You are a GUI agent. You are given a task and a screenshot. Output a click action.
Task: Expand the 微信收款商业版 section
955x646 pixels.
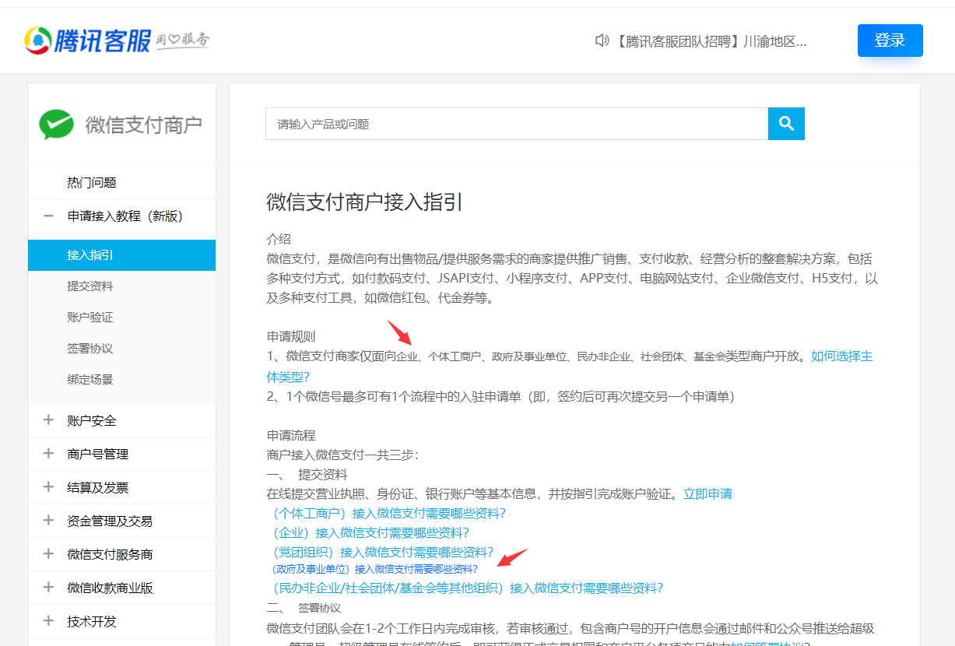pyautogui.click(x=48, y=588)
